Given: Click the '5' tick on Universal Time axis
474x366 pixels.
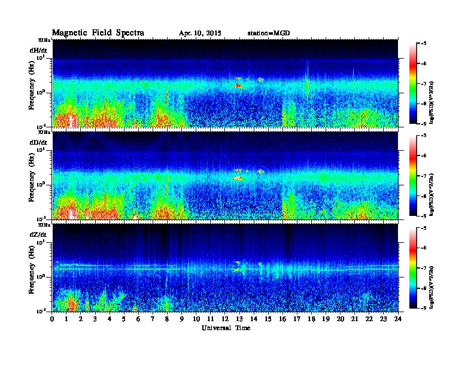Looking at the screenshot, I should 124,319.
